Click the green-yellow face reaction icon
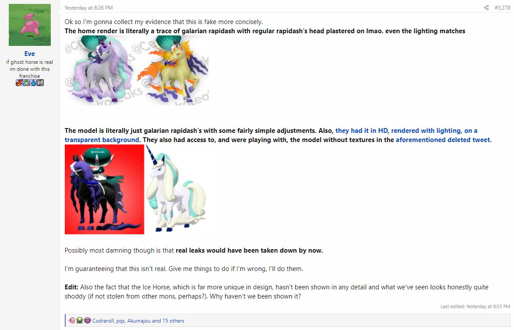Image resolution: width=514 pixels, height=330 pixels. pos(79,320)
